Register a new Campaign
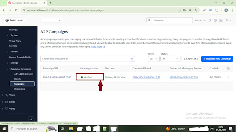This screenshot has height=132, width=236. click(217, 59)
